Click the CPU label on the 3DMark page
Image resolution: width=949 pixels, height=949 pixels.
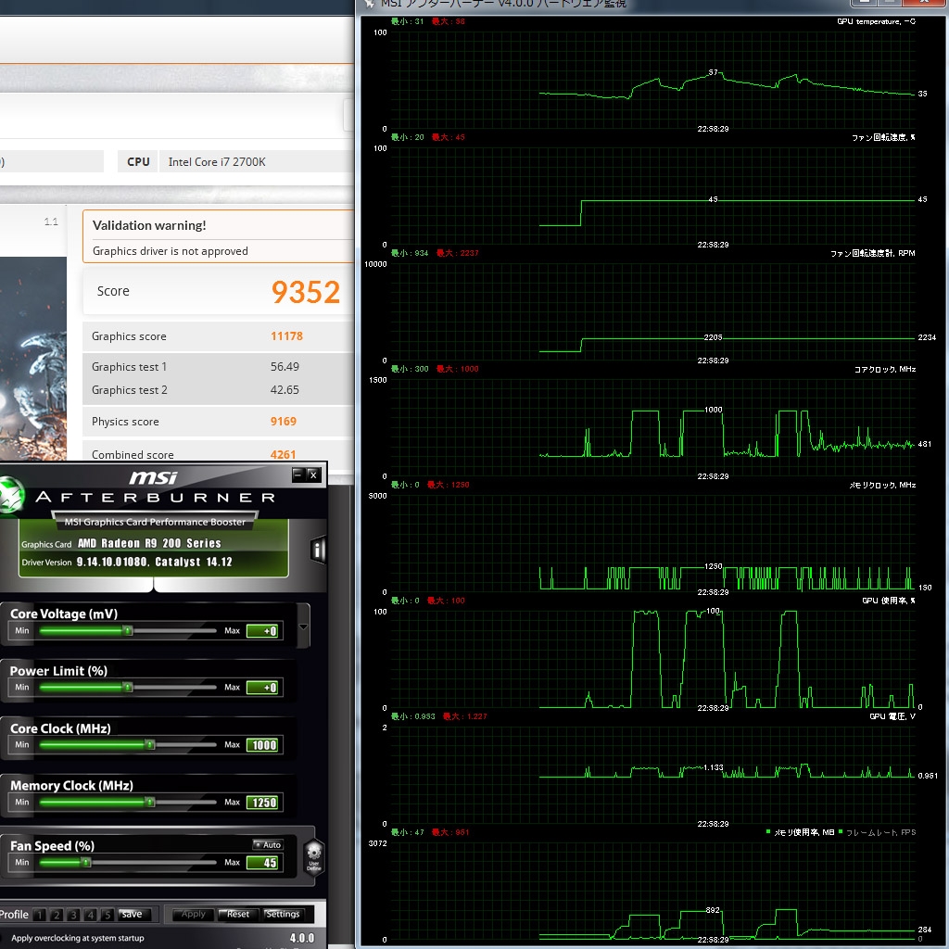138,161
